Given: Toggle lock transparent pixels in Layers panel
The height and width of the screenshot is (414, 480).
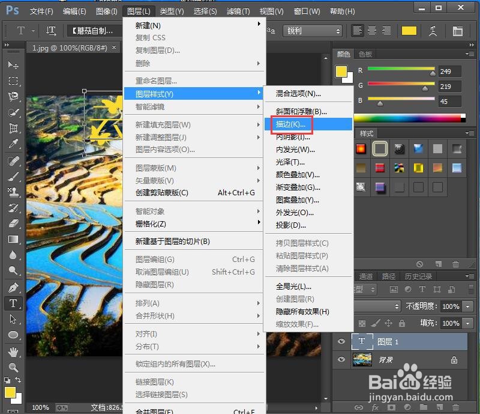Looking at the screenshot, I should [x=362, y=323].
